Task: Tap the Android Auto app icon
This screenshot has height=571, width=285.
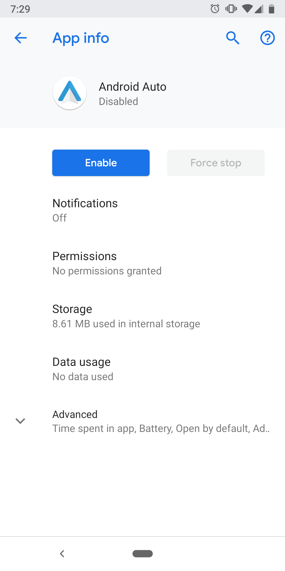Action: click(x=70, y=93)
